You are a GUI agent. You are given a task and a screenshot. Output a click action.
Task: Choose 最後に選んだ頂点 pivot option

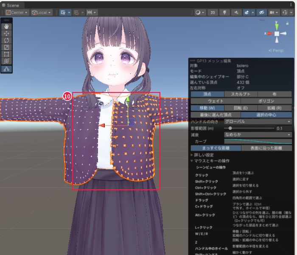pyautogui.click(x=216, y=115)
